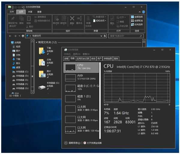
Task: Select 磁盘 1 (D:) in performance list
Action: pyautogui.click(x=81, y=98)
